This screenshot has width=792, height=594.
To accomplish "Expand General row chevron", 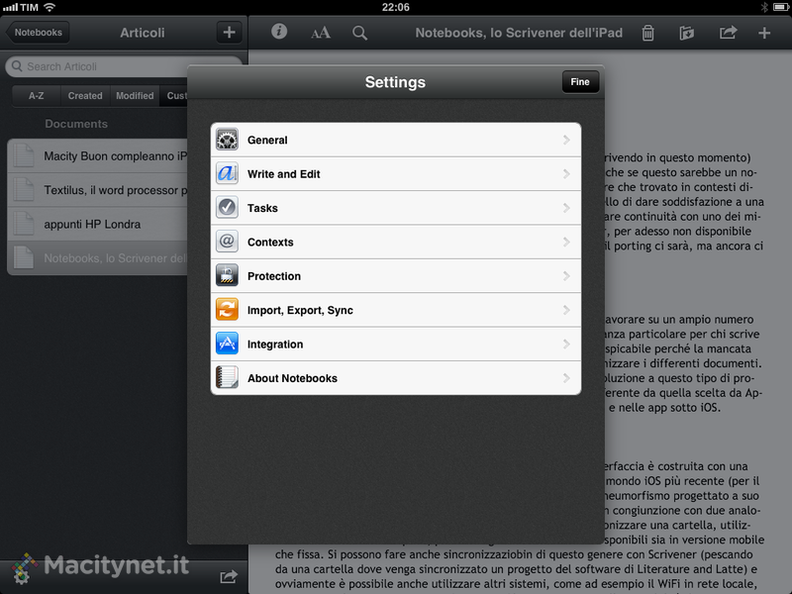I will (x=566, y=140).
